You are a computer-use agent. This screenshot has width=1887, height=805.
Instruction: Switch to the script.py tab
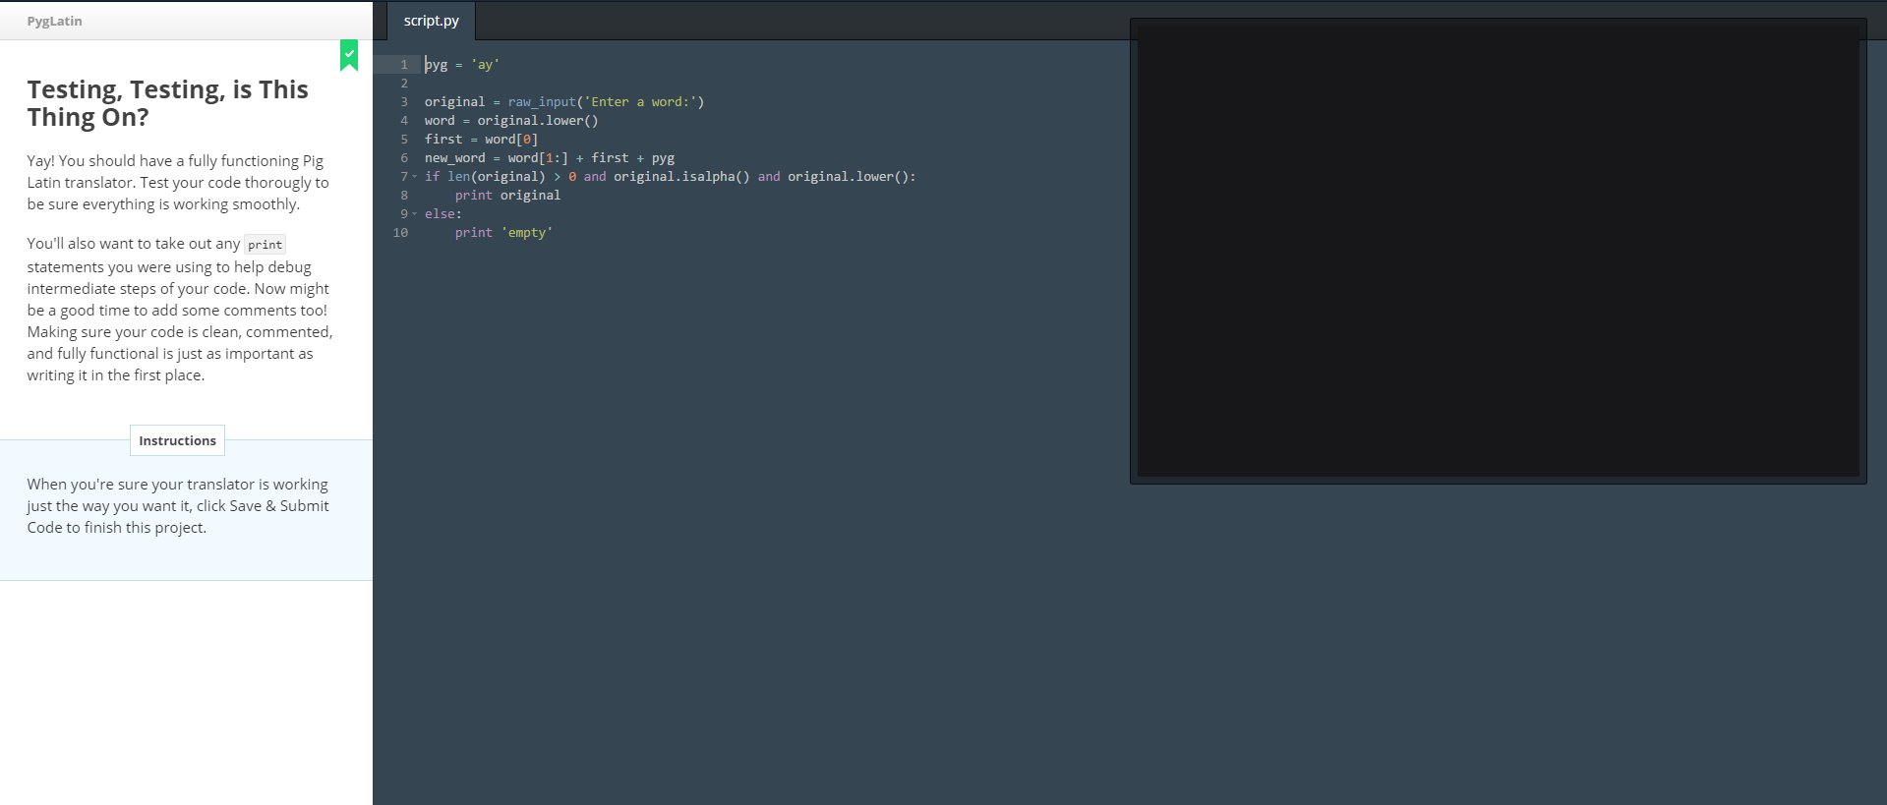click(x=431, y=21)
